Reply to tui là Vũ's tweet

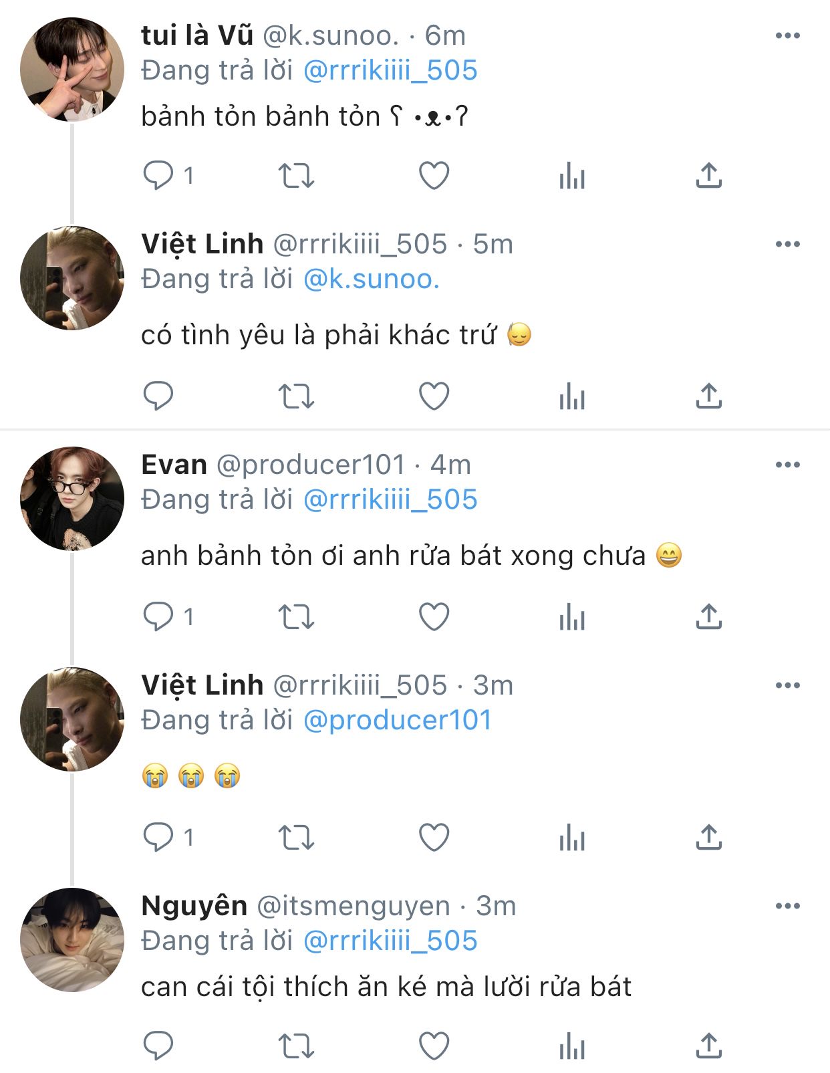[158, 176]
